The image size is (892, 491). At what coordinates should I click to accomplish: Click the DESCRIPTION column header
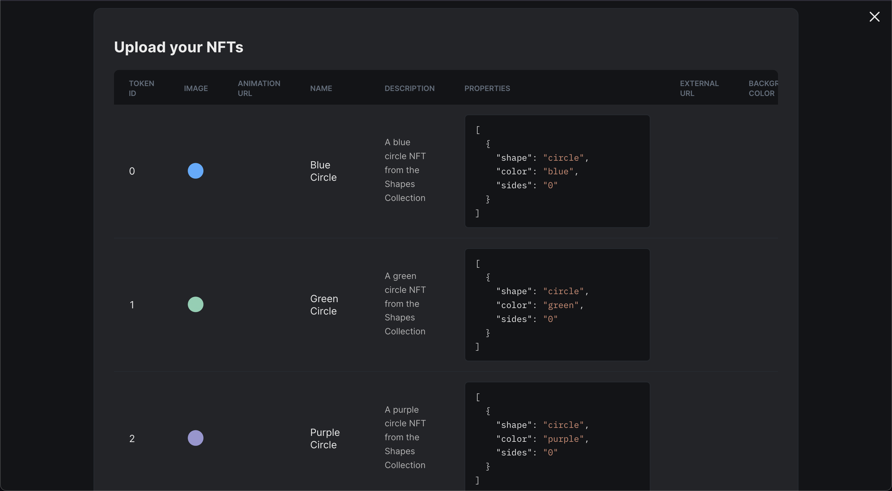[x=410, y=88]
